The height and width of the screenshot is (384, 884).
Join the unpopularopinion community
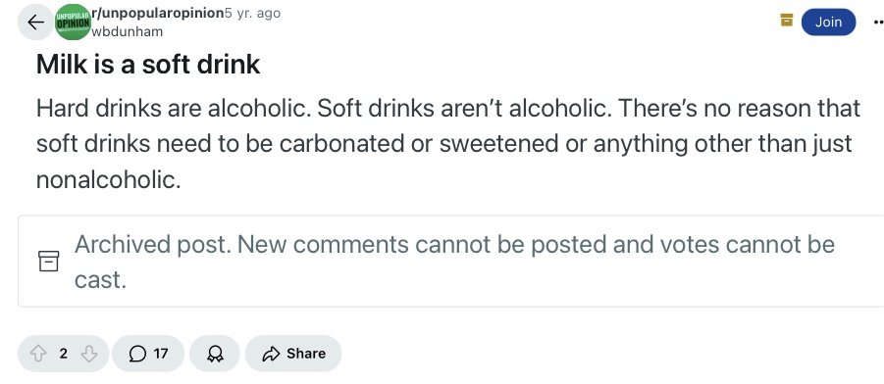point(828,22)
